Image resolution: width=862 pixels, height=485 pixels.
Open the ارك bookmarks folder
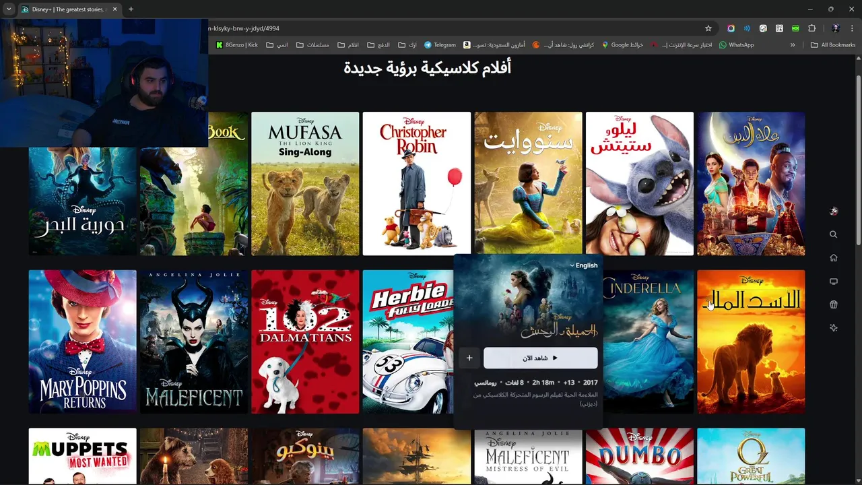407,45
